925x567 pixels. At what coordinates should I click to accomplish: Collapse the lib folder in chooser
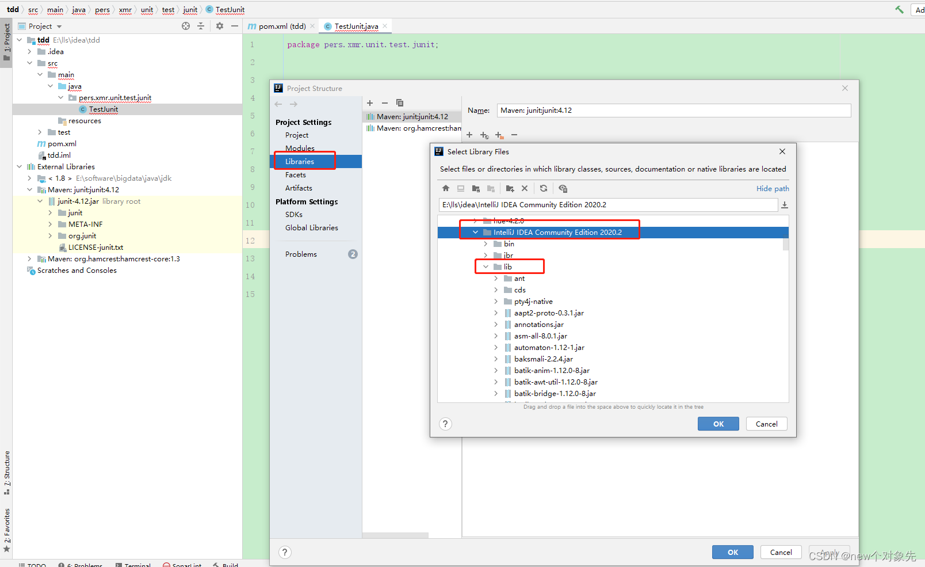coord(486,267)
